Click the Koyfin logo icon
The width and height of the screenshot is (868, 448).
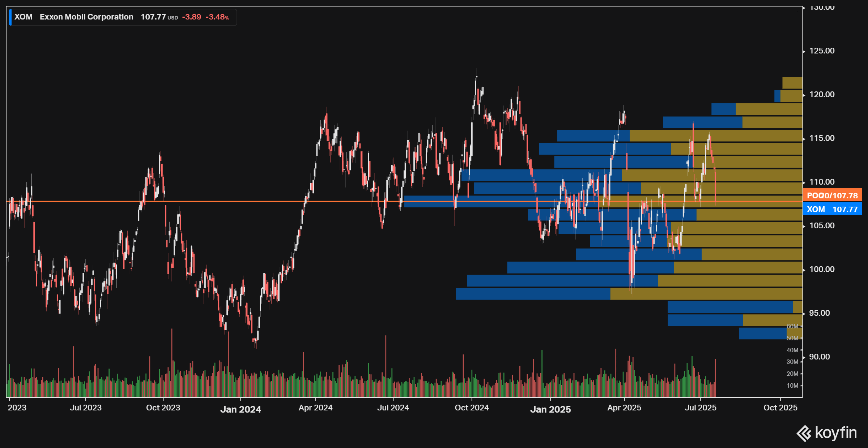pos(804,433)
